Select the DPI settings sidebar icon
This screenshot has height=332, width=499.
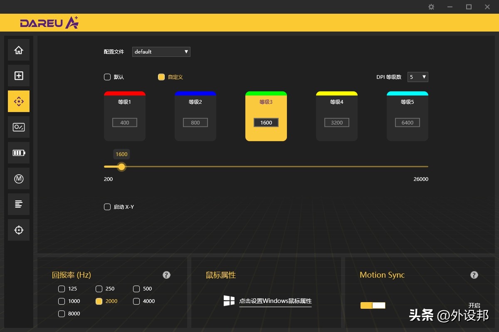(x=19, y=101)
